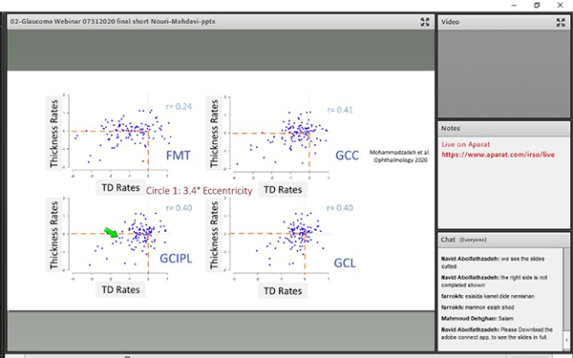573x358 pixels.
Task: Click Mahmoud Dehghan's "Salam" chat message
Action: [x=477, y=319]
